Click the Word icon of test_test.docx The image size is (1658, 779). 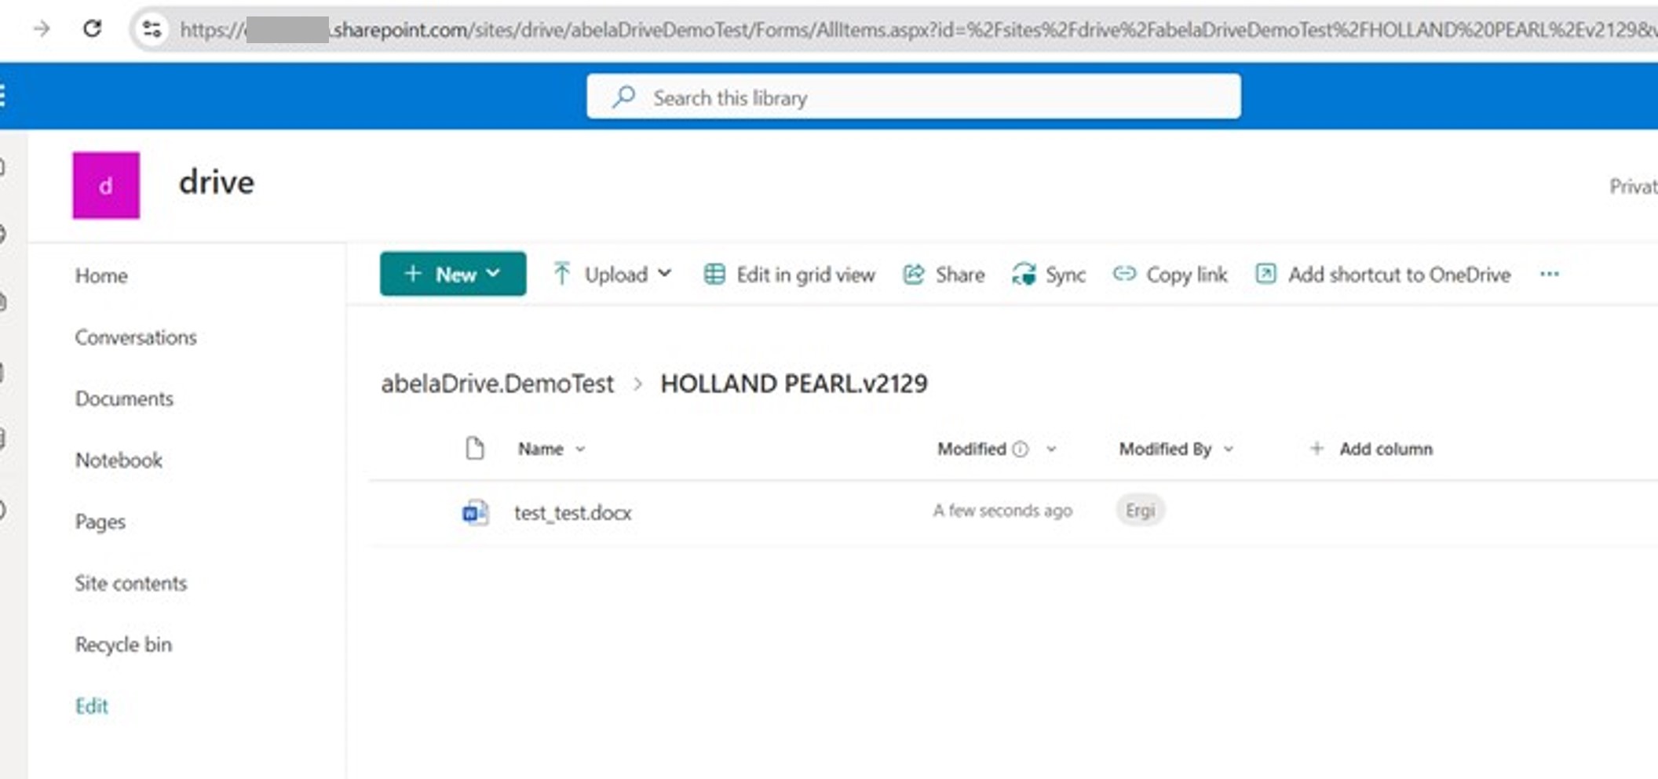474,512
